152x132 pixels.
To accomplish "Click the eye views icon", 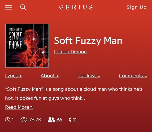I will [x=24, y=120].
